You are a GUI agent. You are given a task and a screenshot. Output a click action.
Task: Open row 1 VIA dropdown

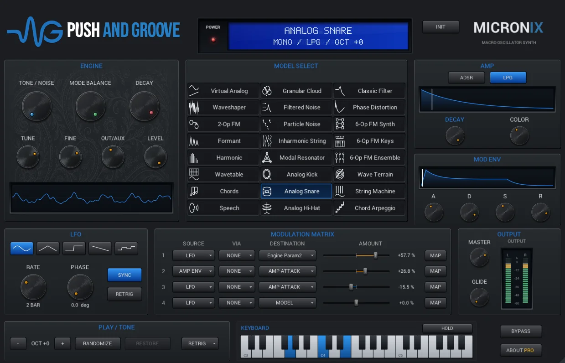(x=237, y=255)
